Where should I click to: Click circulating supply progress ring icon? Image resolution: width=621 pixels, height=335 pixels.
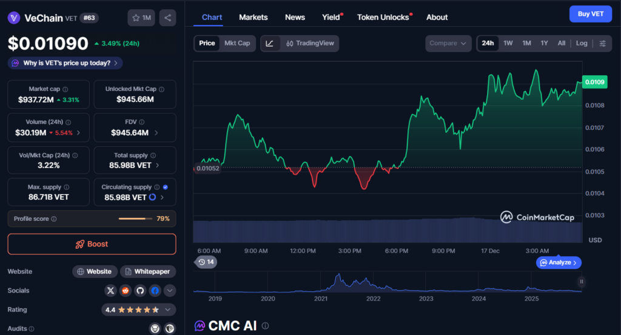(152, 197)
